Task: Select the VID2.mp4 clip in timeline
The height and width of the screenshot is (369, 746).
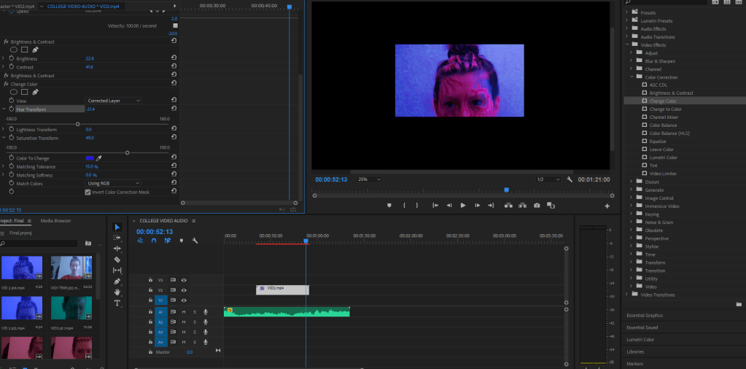Action: click(x=282, y=289)
